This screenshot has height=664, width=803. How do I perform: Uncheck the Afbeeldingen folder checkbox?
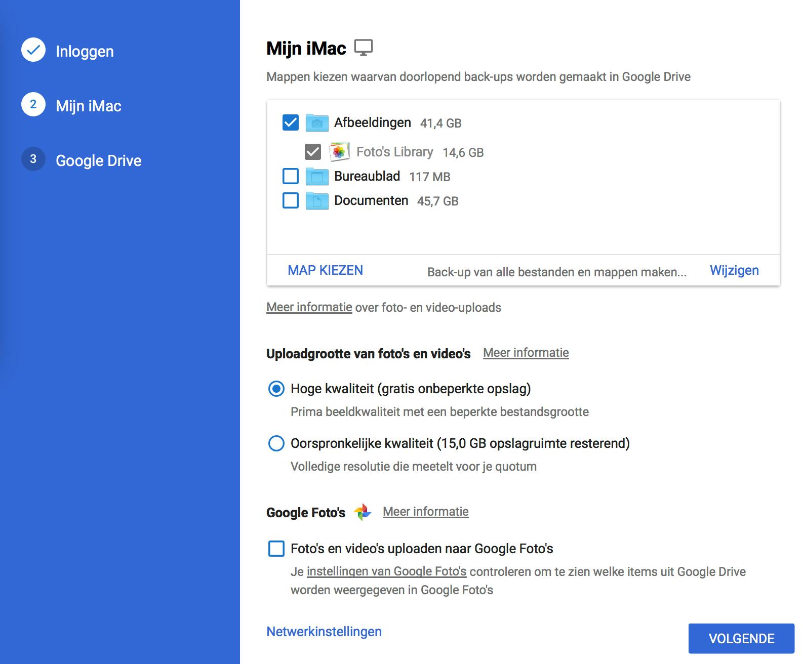coord(291,122)
